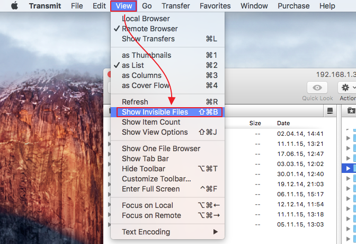Click the disk drive icon in path bar

(330, 111)
